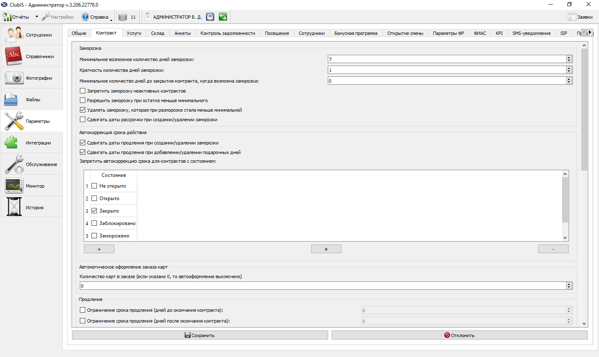
Task: Click the Настройки wrench icon
Action: point(45,17)
